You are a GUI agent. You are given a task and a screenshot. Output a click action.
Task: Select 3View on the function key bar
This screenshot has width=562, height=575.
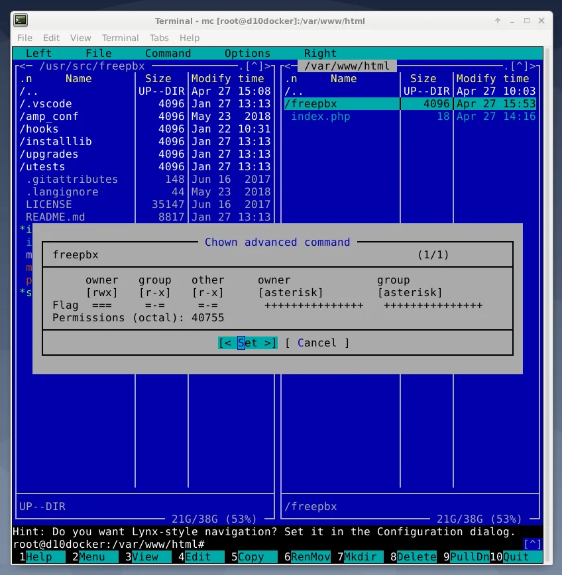[141, 556]
